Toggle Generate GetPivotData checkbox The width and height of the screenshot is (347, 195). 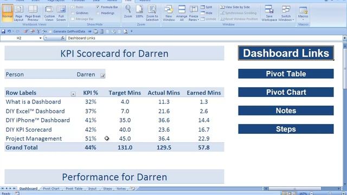(50, 31)
